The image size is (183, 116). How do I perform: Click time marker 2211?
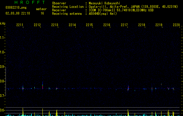[x=20, y=25]
